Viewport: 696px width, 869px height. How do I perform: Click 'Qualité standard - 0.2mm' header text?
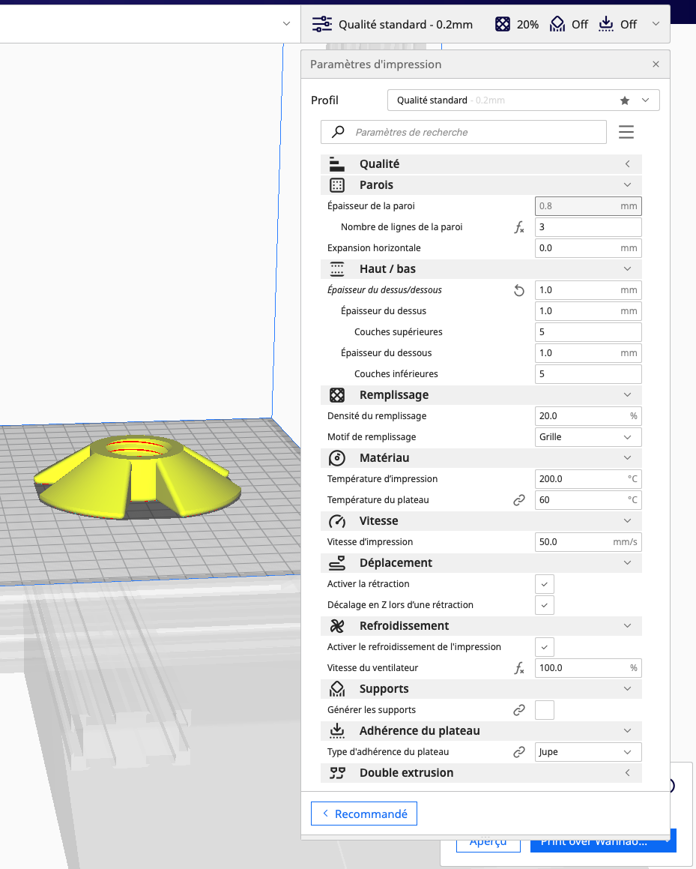406,25
